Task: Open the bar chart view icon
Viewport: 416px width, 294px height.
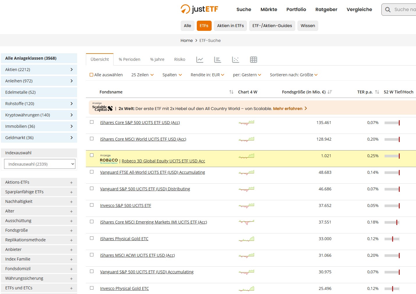Action: [217, 60]
